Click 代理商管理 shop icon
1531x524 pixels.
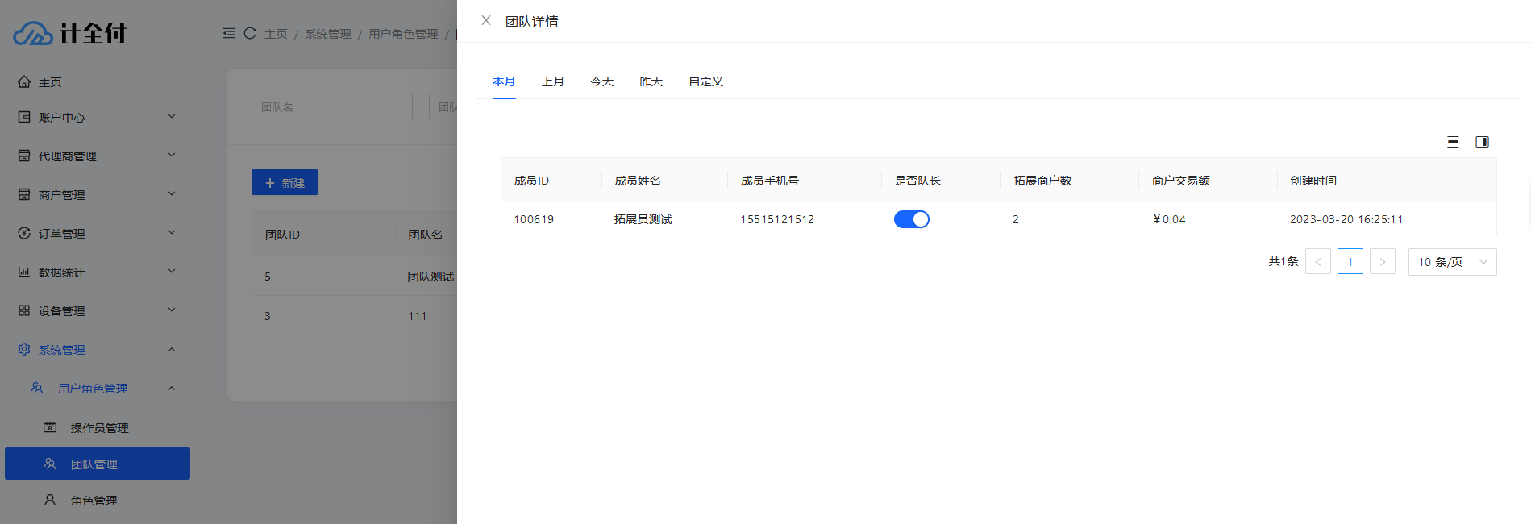24,156
